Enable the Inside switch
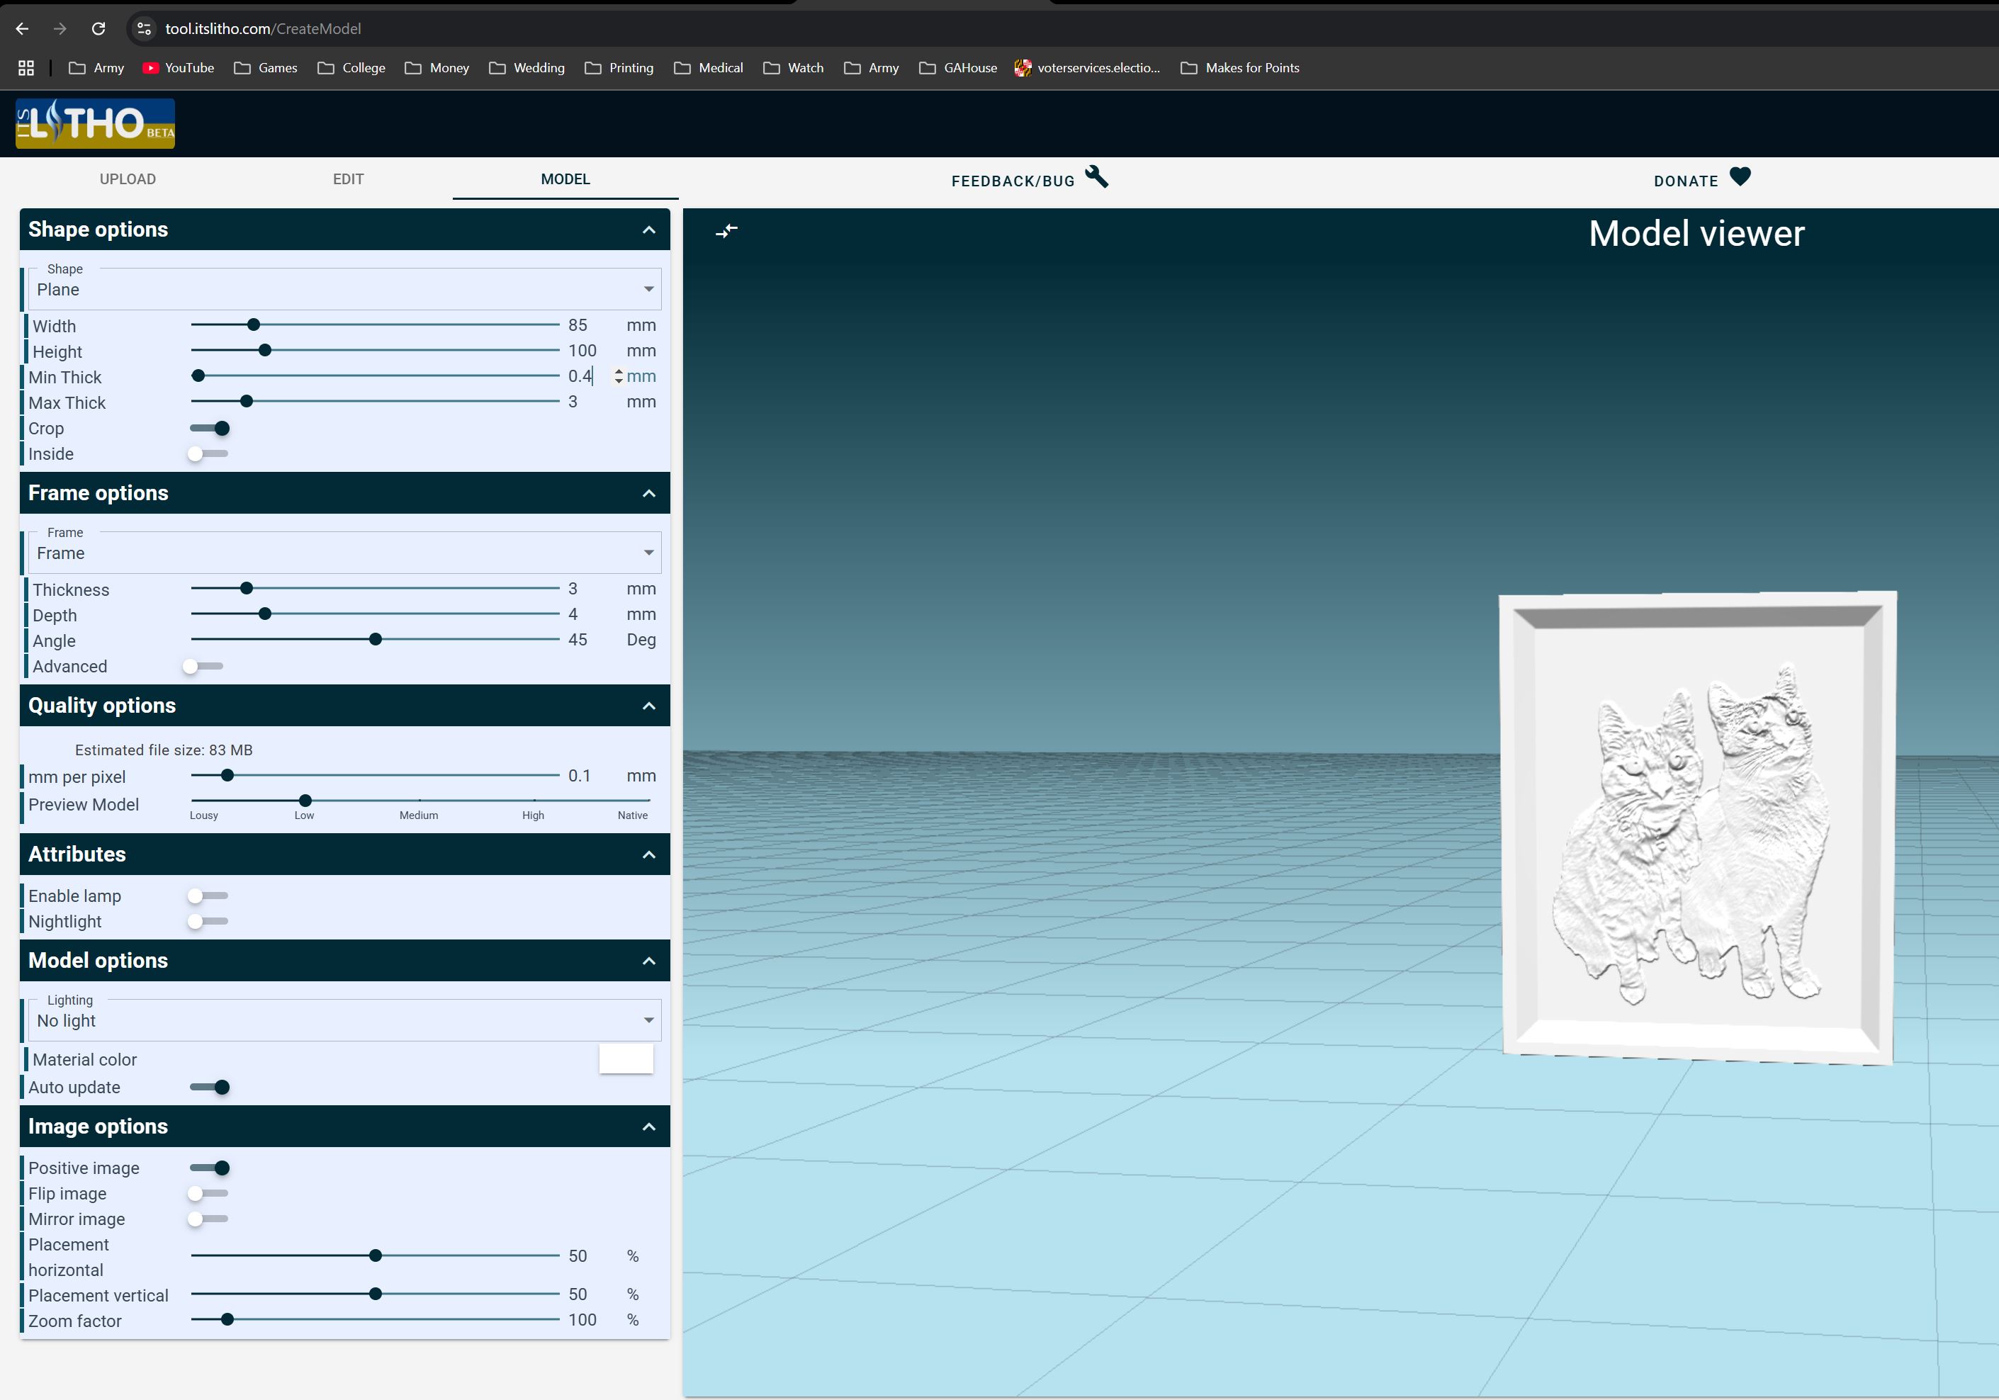The width and height of the screenshot is (1999, 1400). [208, 453]
